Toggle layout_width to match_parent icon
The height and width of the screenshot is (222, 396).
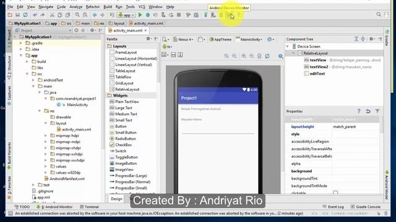(x=173, y=55)
